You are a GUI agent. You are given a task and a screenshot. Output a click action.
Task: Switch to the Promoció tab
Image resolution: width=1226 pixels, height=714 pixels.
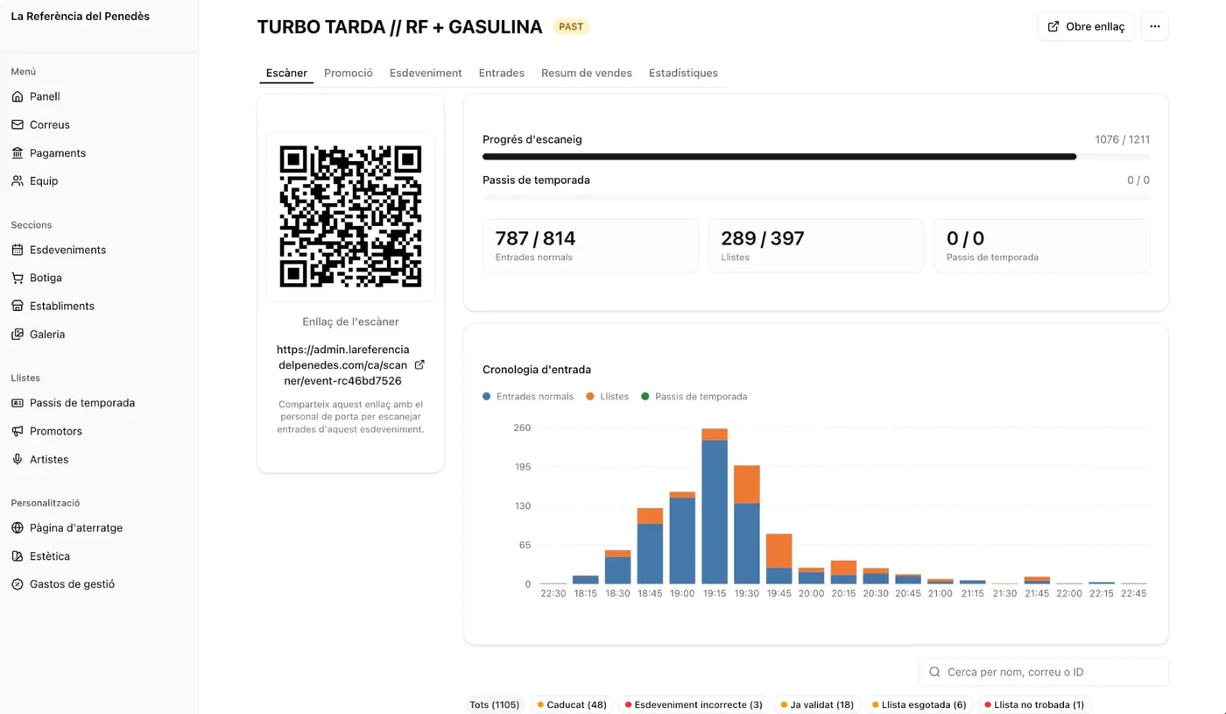[349, 73]
